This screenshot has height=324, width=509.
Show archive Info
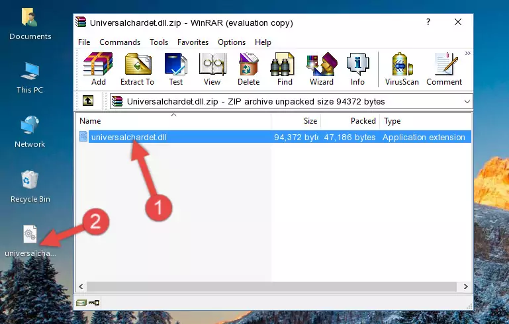(357, 69)
